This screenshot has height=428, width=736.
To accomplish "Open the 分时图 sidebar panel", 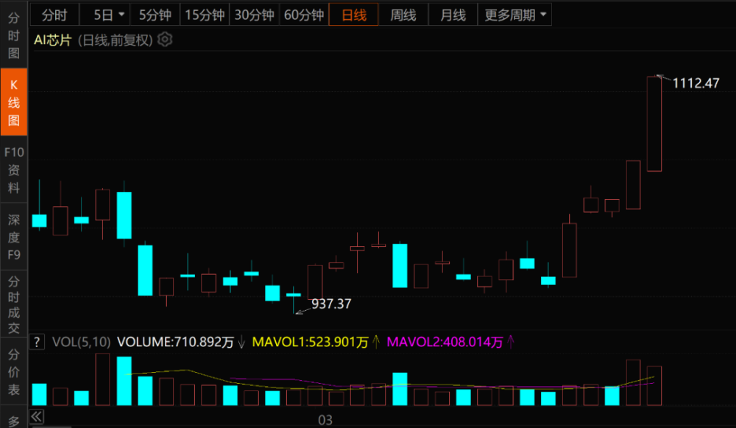I will pyautogui.click(x=13, y=35).
